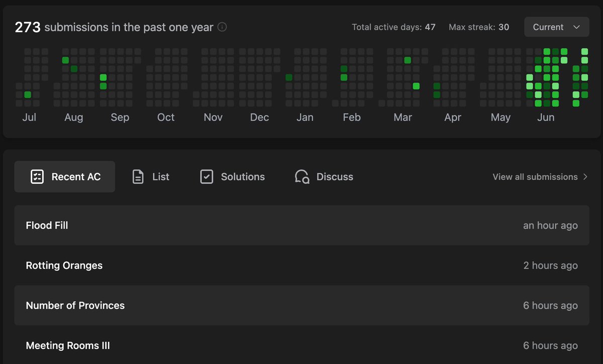This screenshot has width=603, height=364.
Task: Switch to the List tab
Action: click(x=150, y=177)
